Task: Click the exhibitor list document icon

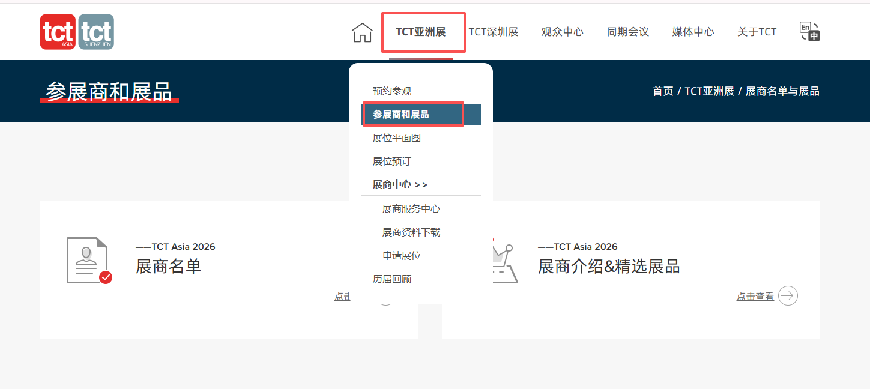Action: (88, 261)
